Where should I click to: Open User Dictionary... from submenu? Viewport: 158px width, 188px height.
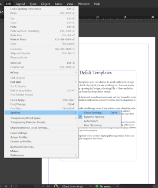click(x=99, y=125)
